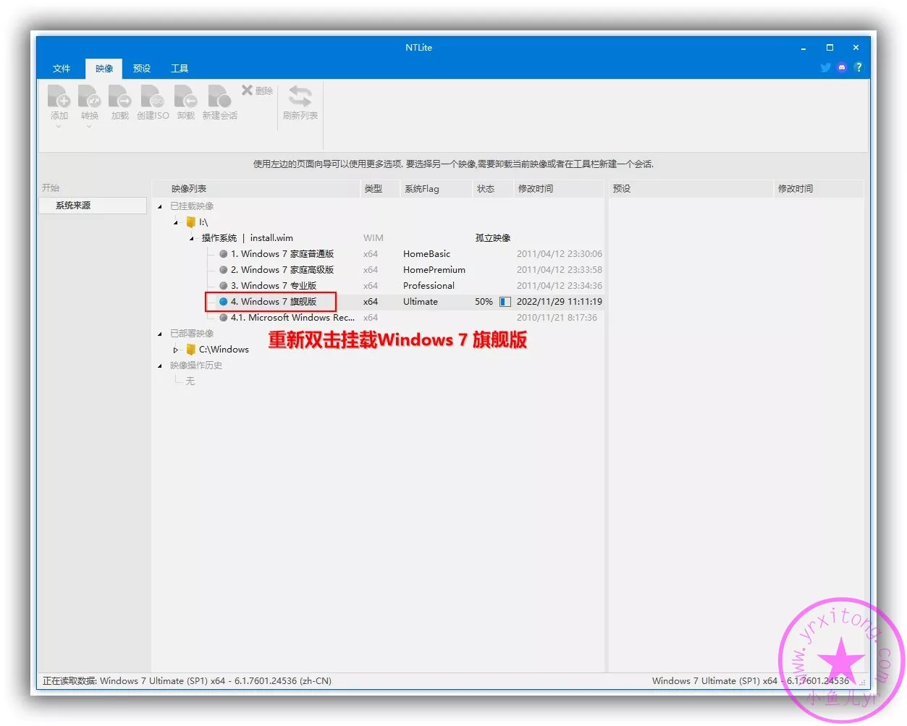Open dropdown arrow under 添加

tap(59, 127)
